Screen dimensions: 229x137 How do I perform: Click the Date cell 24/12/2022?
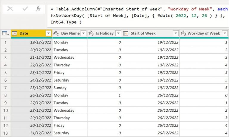coord(32,80)
